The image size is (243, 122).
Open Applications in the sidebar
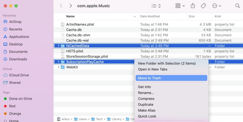coord(16,37)
